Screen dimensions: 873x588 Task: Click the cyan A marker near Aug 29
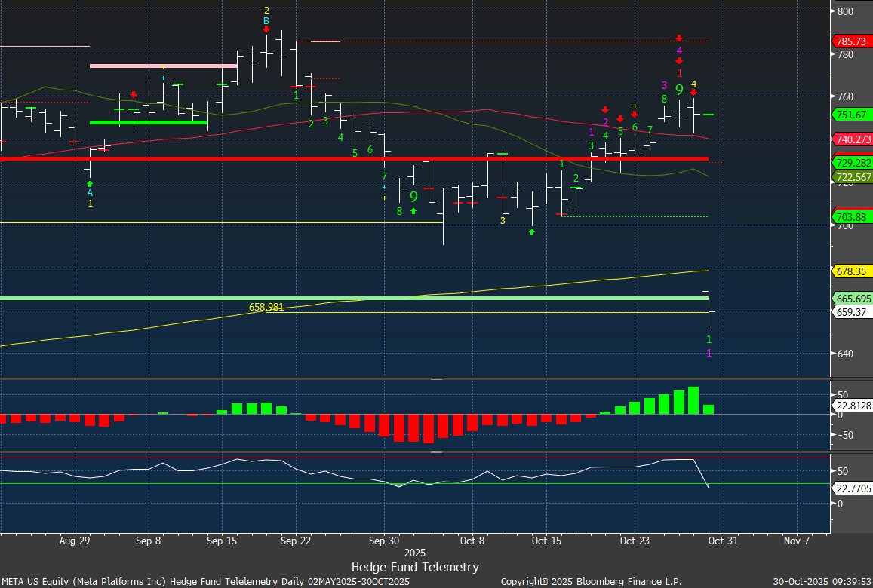tap(90, 193)
